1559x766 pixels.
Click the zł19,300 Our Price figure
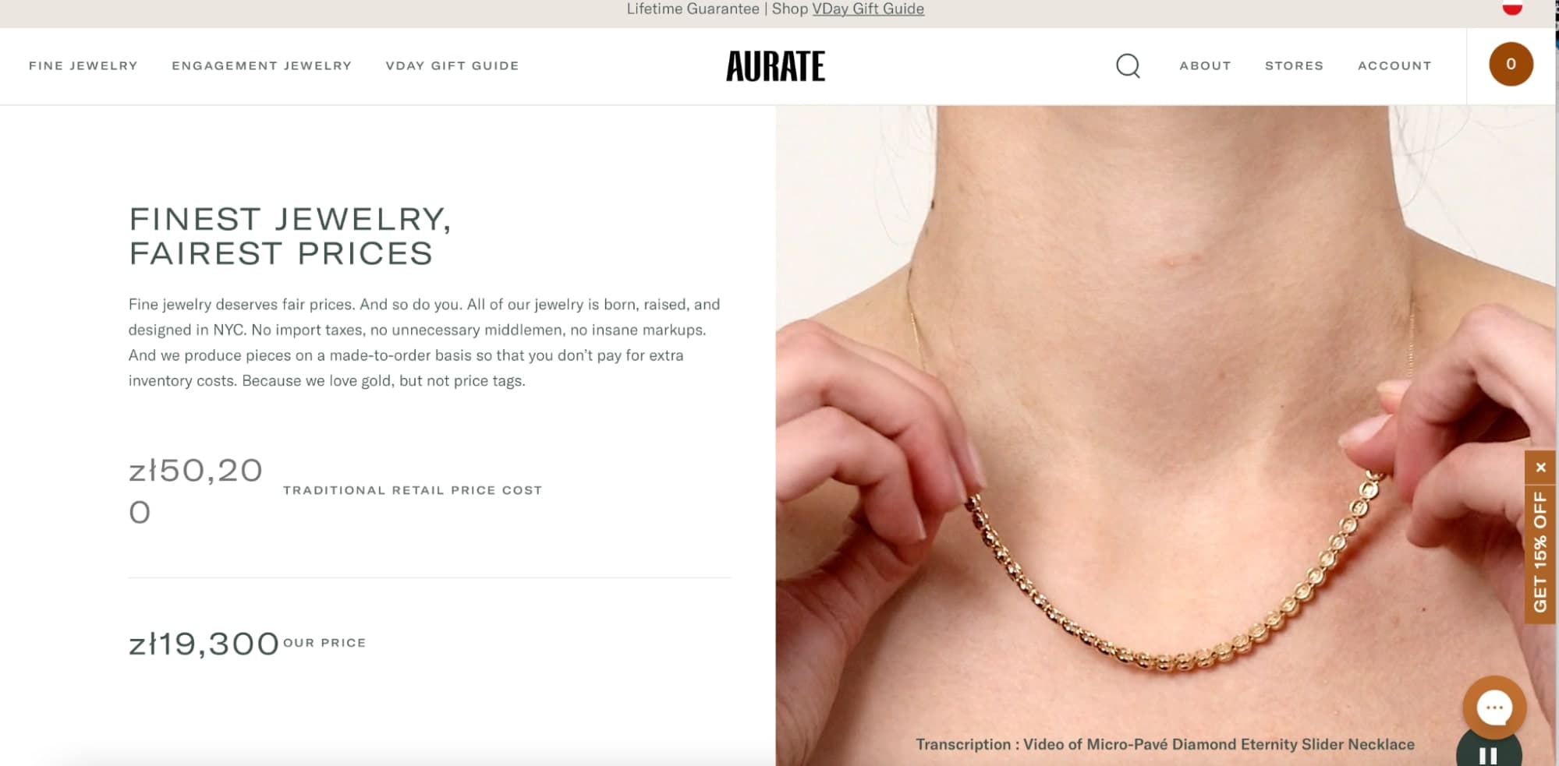point(204,644)
